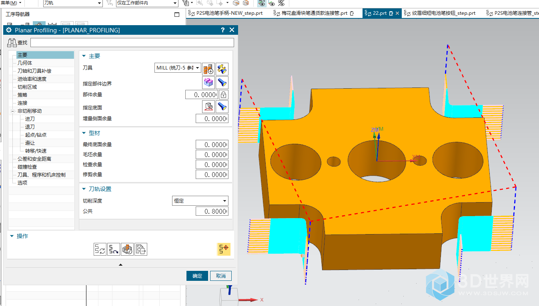Click the orange solid cube icon
Viewport: 539px width, 306px height.
click(236, 3)
